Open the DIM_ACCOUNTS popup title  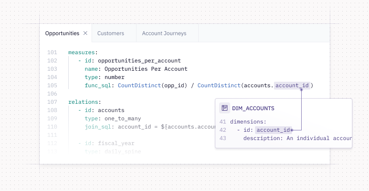(253, 108)
